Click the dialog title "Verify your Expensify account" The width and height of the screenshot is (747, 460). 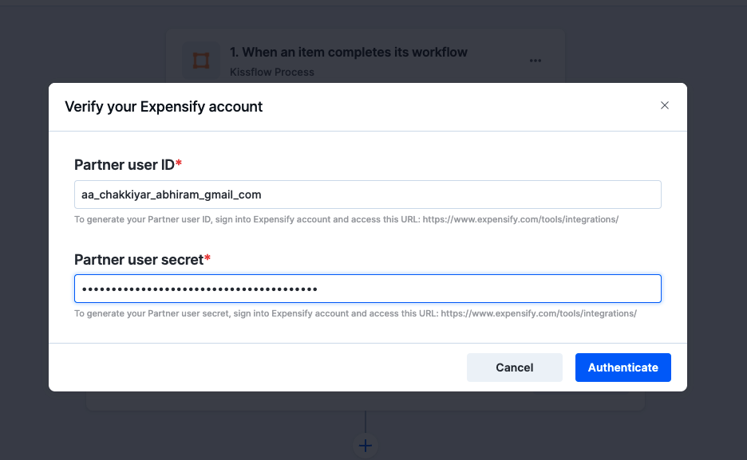tap(164, 107)
